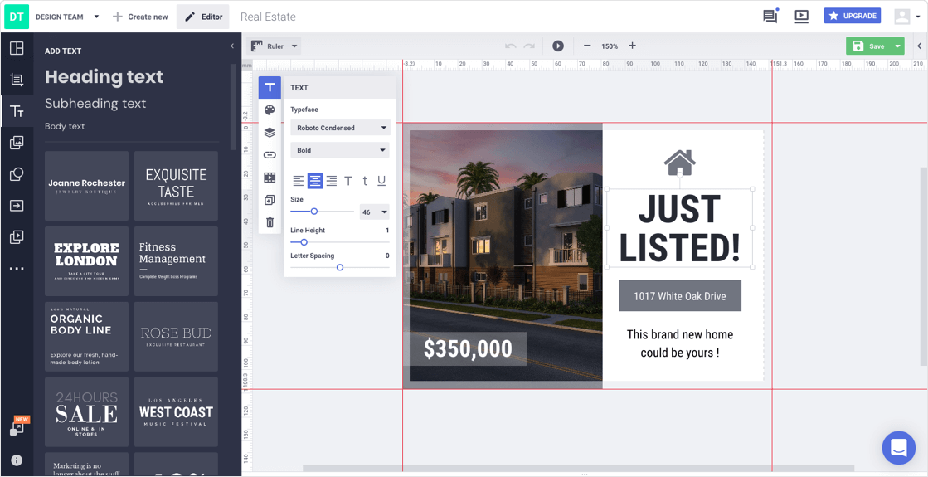
Task: Duplicate the selected element
Action: [x=270, y=200]
